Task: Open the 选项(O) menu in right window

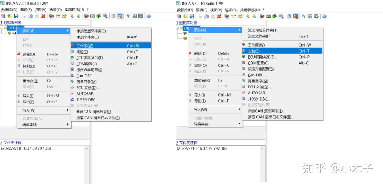Action: pos(231,10)
